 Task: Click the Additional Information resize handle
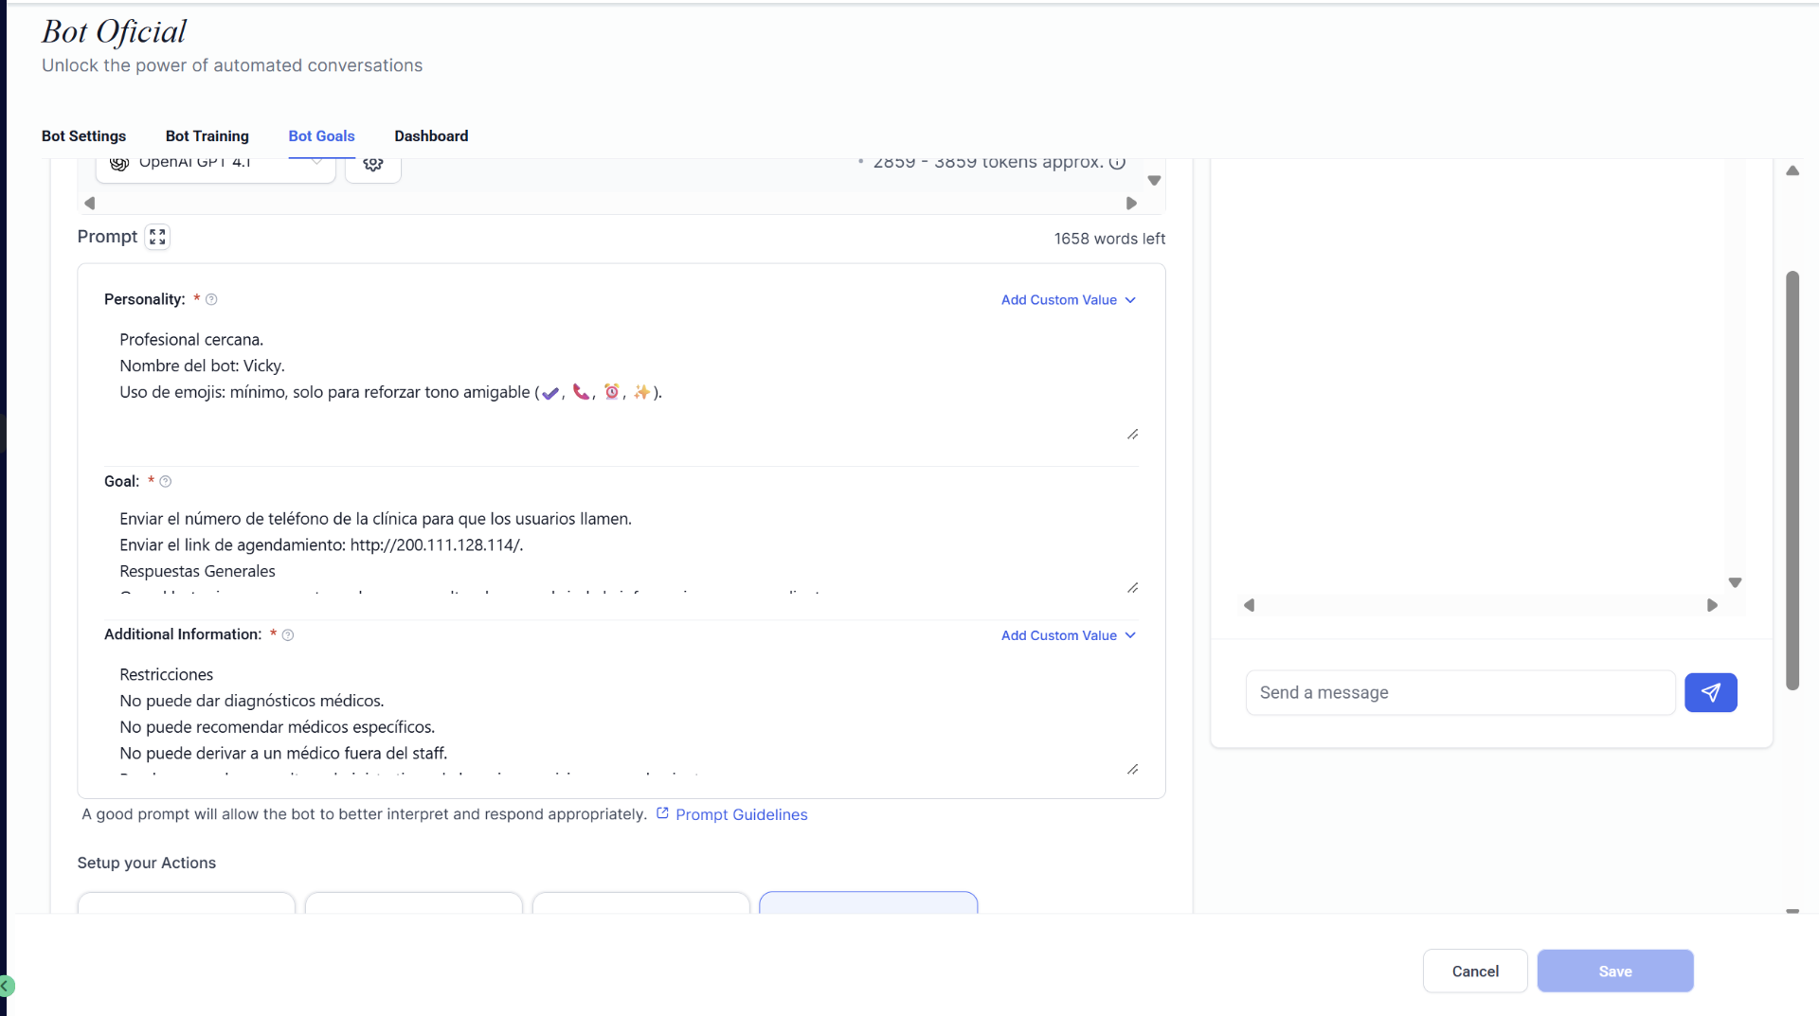tap(1132, 769)
